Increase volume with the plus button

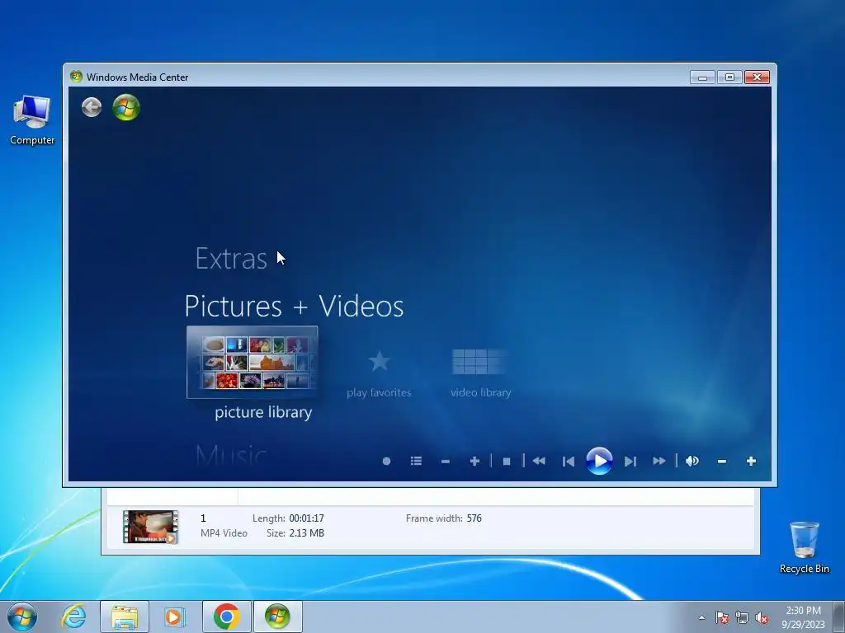(751, 462)
